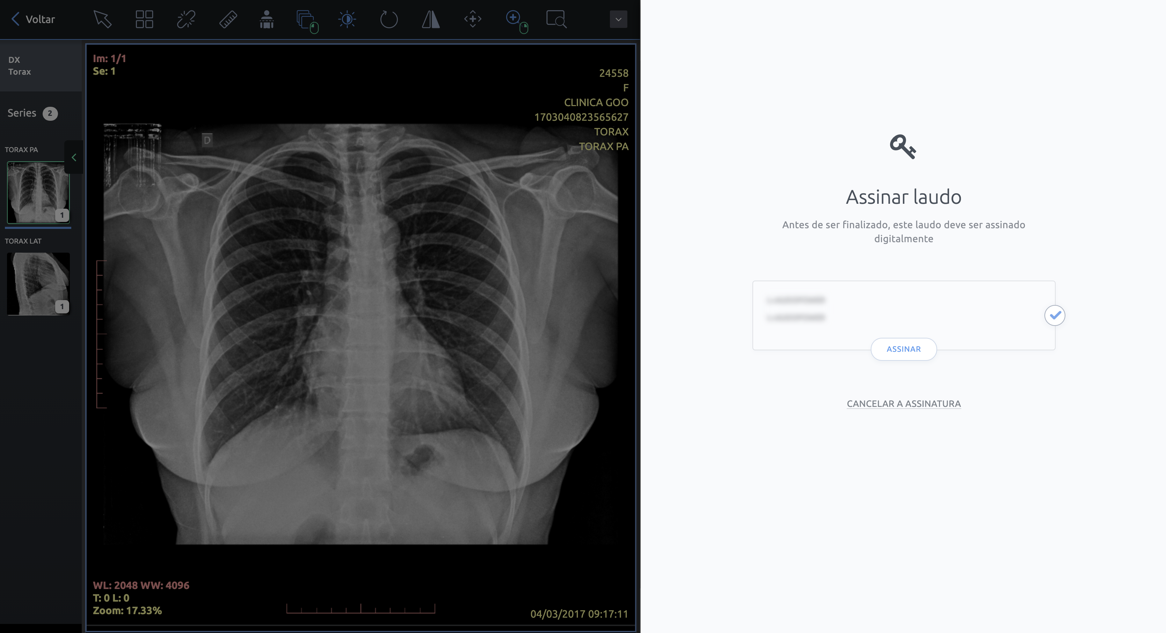
Task: Select the ruler measurement tool
Action: coord(228,20)
